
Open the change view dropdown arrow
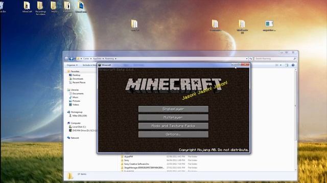point(281,65)
